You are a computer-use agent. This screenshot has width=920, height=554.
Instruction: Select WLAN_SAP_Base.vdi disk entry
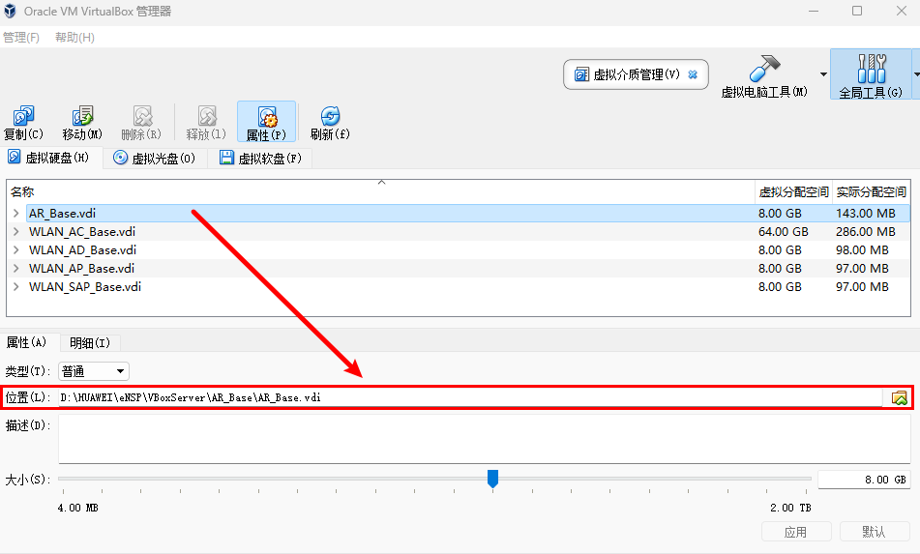click(85, 287)
